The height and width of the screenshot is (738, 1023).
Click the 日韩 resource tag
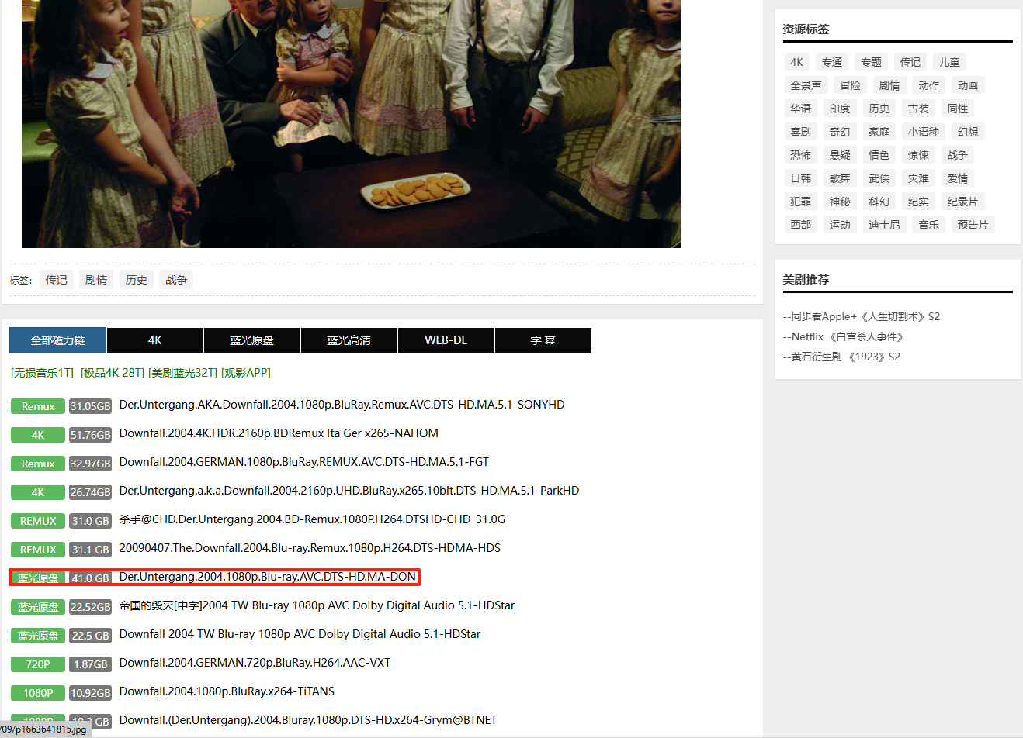(x=801, y=178)
